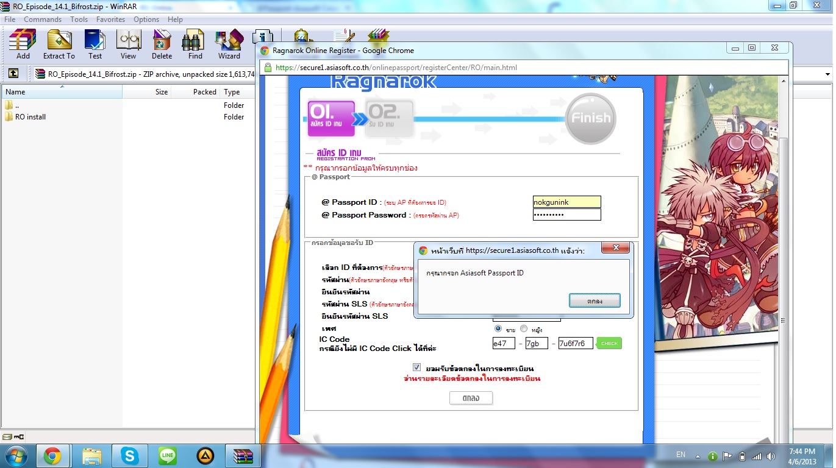Click the IC Code field containing 7gb
836x468 pixels.
537,344
